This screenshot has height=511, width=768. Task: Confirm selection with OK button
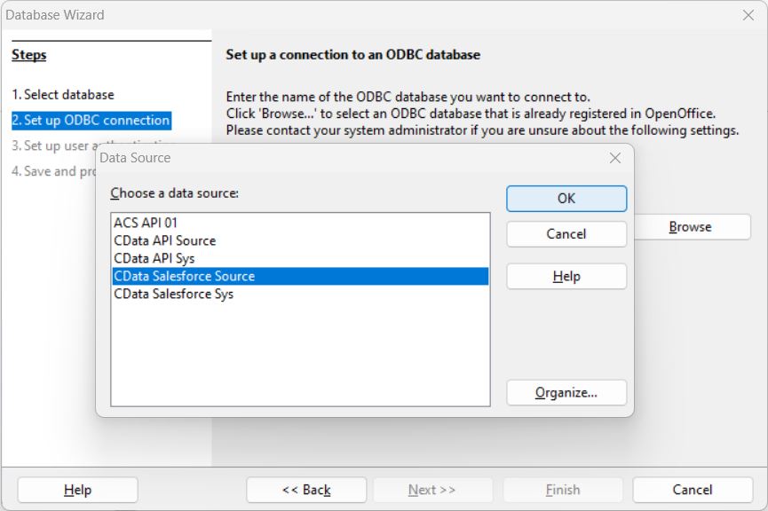click(566, 199)
